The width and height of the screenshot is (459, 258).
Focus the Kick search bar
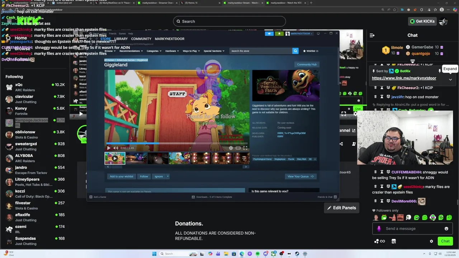(229, 21)
